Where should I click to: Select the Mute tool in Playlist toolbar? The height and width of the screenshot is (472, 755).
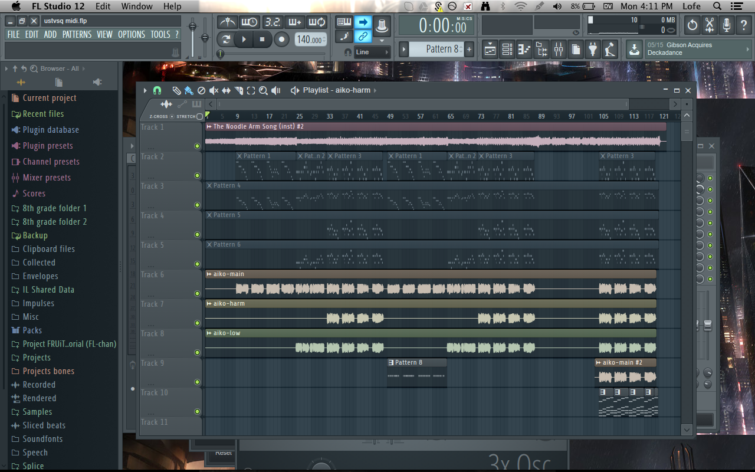coord(214,90)
